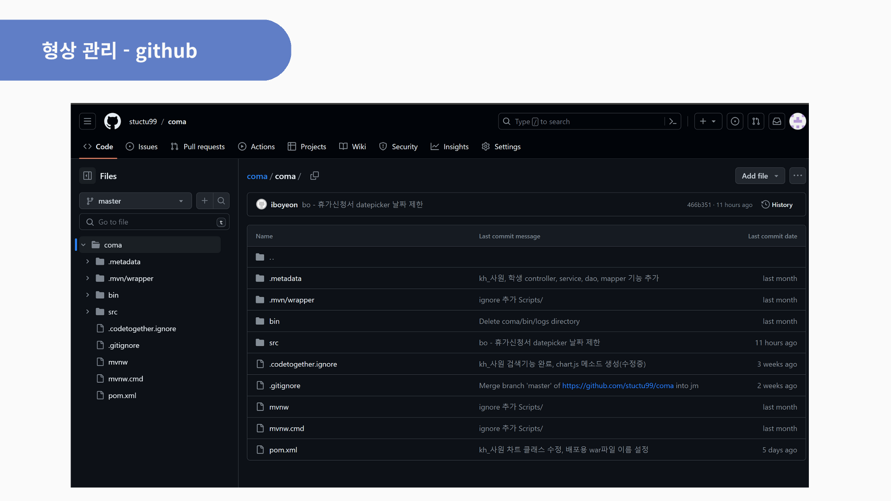Viewport: 891px width, 501px height.
Task: Open the Issues shortcut icon in header
Action: pyautogui.click(x=735, y=121)
